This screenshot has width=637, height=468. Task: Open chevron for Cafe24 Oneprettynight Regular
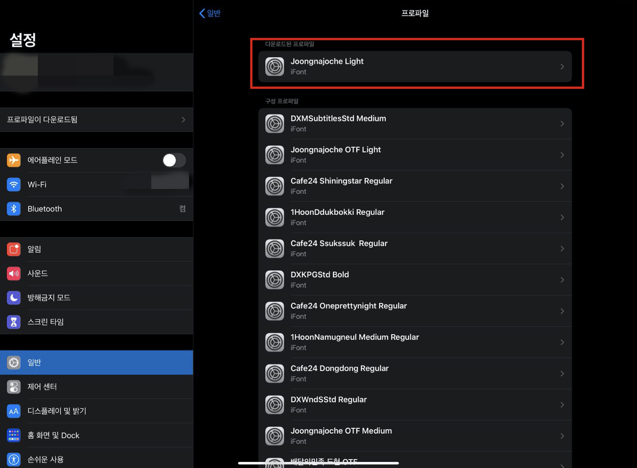click(562, 311)
